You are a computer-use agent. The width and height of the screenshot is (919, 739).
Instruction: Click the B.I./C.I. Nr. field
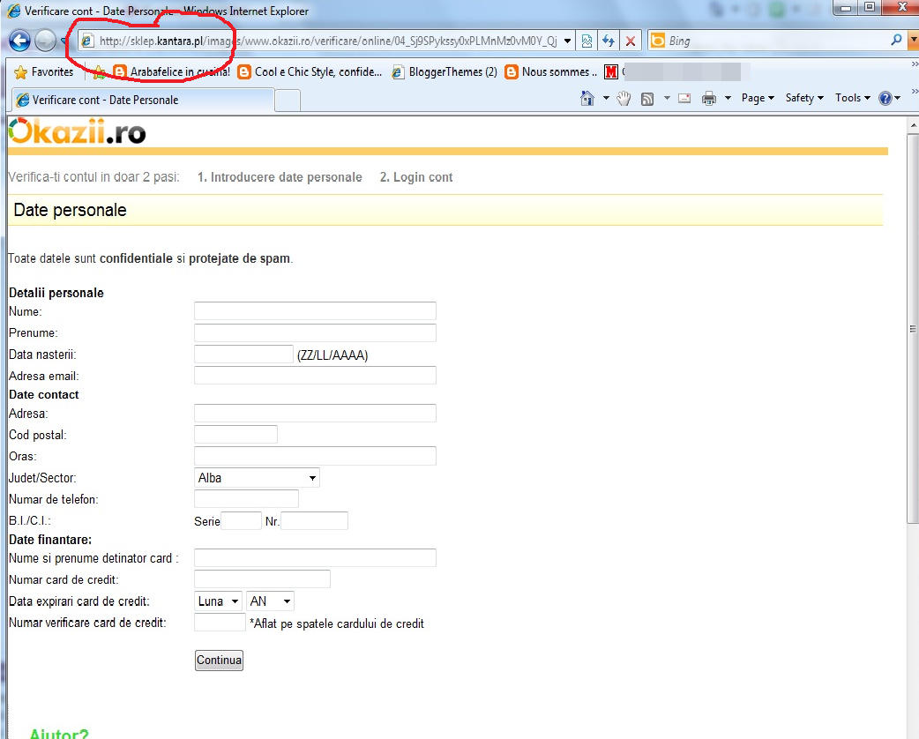315,520
